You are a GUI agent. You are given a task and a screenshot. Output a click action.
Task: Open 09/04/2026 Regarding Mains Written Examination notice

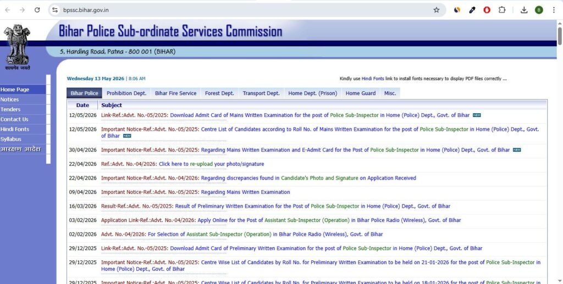tap(245, 192)
